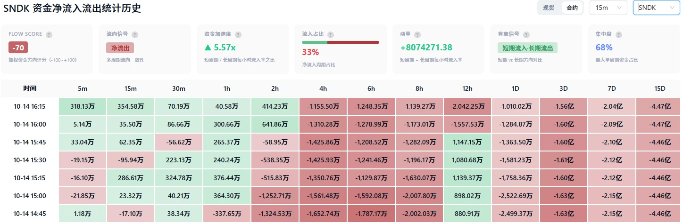The image size is (683, 223).
Task: Switch to 合约 market mode
Action: [x=572, y=8]
